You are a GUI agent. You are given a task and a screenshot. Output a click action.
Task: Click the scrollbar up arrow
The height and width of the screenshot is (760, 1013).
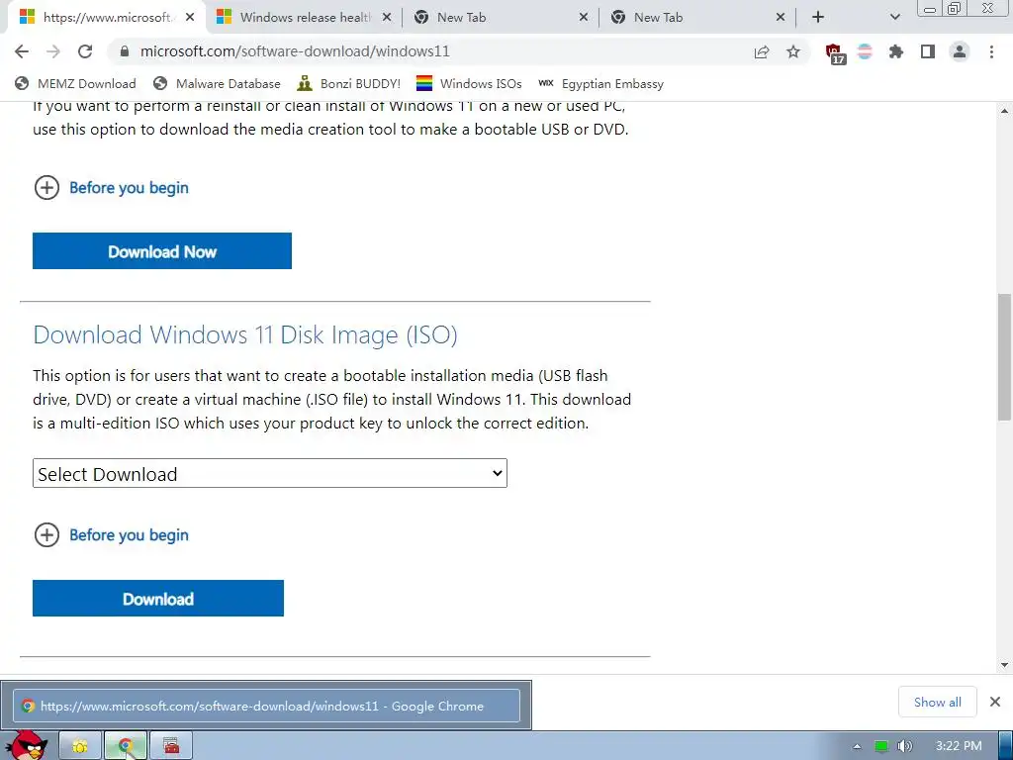click(1005, 111)
